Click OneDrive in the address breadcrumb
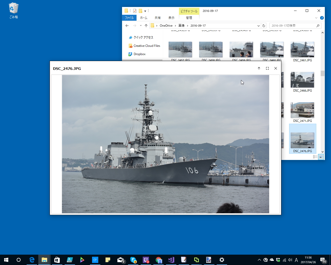Viewport: 331px width, 265px height. click(166, 26)
